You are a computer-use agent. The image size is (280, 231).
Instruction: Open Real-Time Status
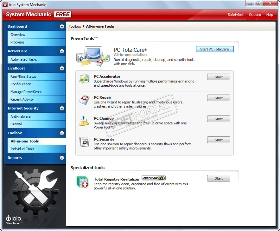[37, 76]
